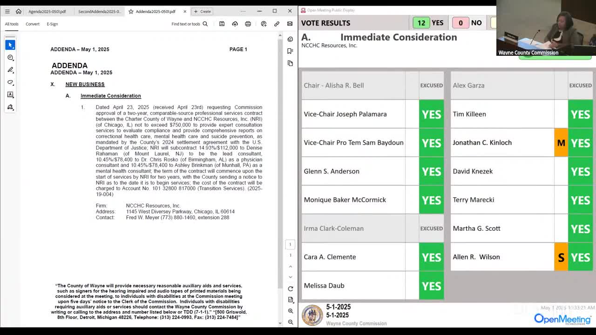Image resolution: width=596 pixels, height=335 pixels.
Task: Click the Wayne County Commission video thumbnail
Action: 546,28
